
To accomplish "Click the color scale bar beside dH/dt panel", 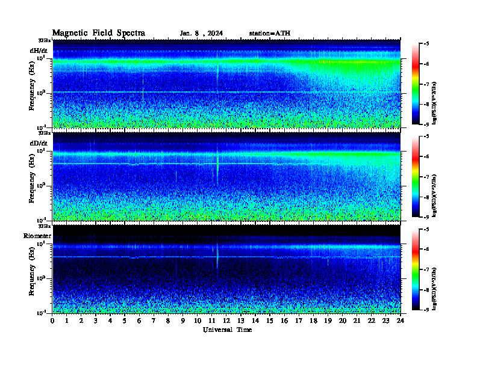I will coord(416,84).
